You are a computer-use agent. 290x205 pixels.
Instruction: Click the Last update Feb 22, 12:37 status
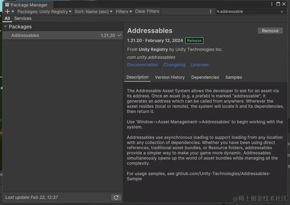[x=32, y=198]
